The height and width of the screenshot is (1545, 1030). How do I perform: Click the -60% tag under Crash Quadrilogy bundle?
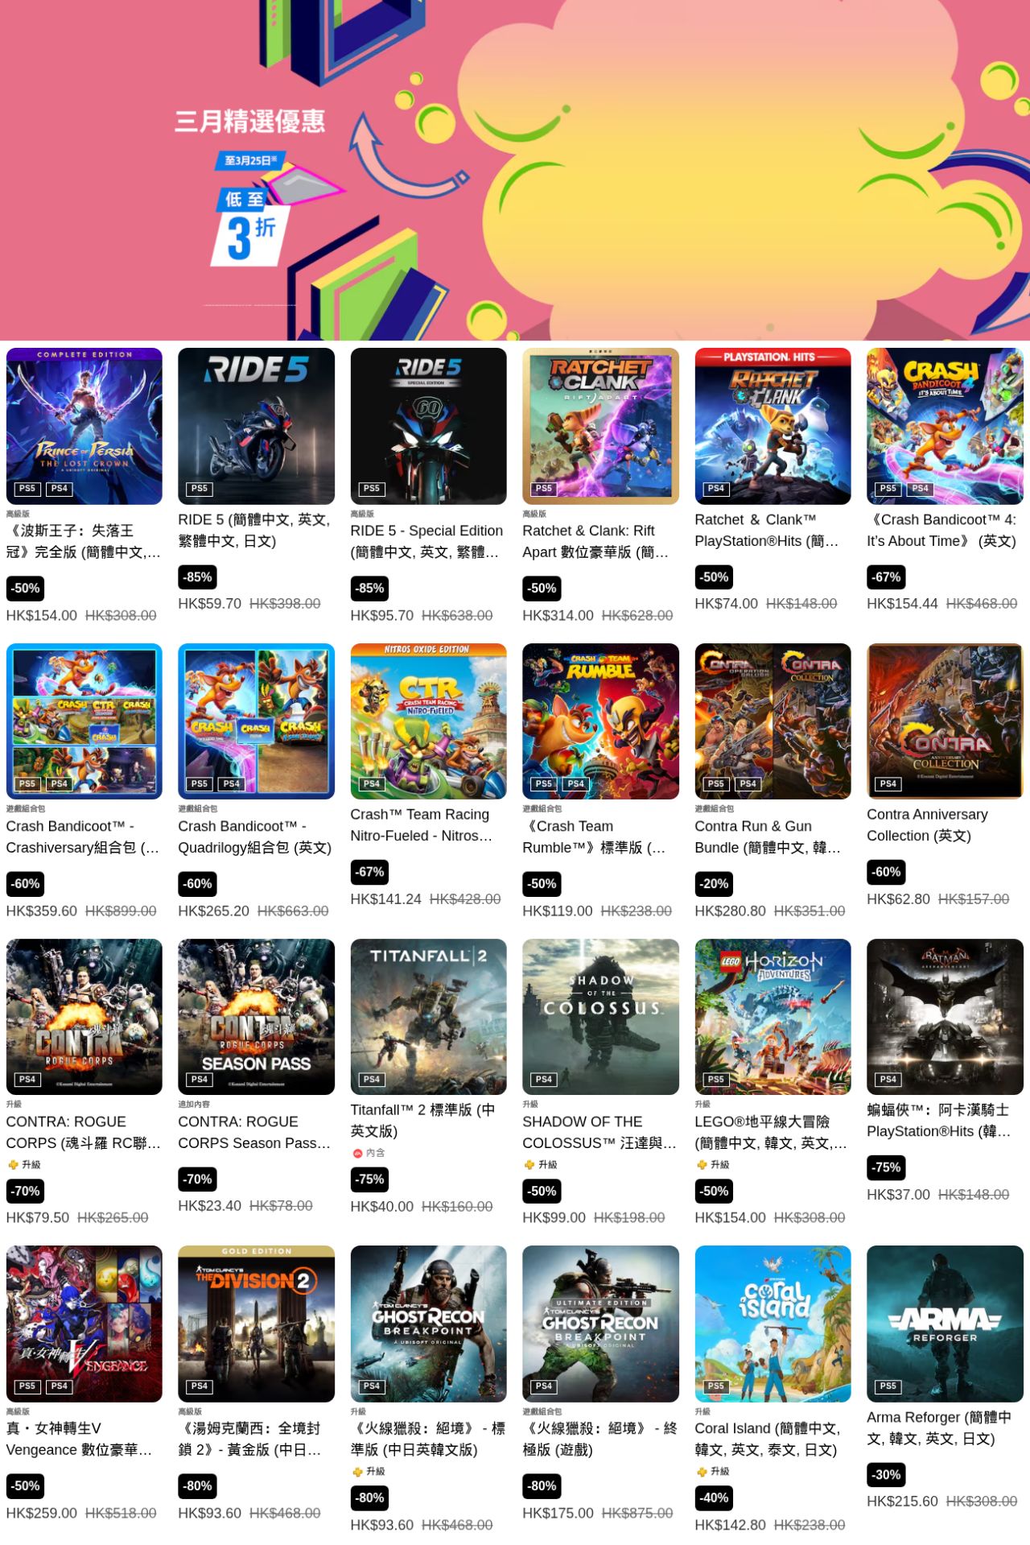pyautogui.click(x=198, y=884)
